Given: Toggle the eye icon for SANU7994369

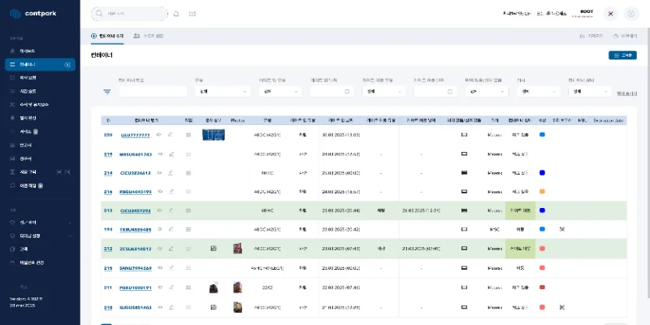Looking at the screenshot, I should coord(159,268).
